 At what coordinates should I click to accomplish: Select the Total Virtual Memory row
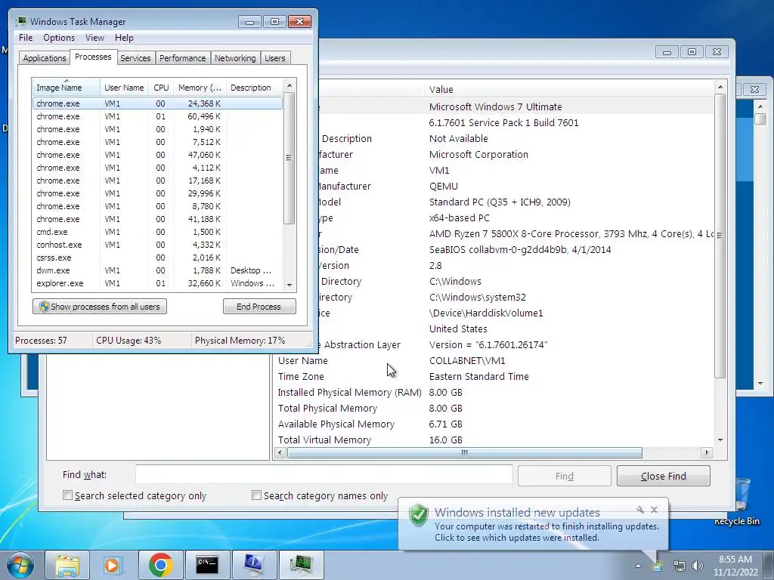493,440
